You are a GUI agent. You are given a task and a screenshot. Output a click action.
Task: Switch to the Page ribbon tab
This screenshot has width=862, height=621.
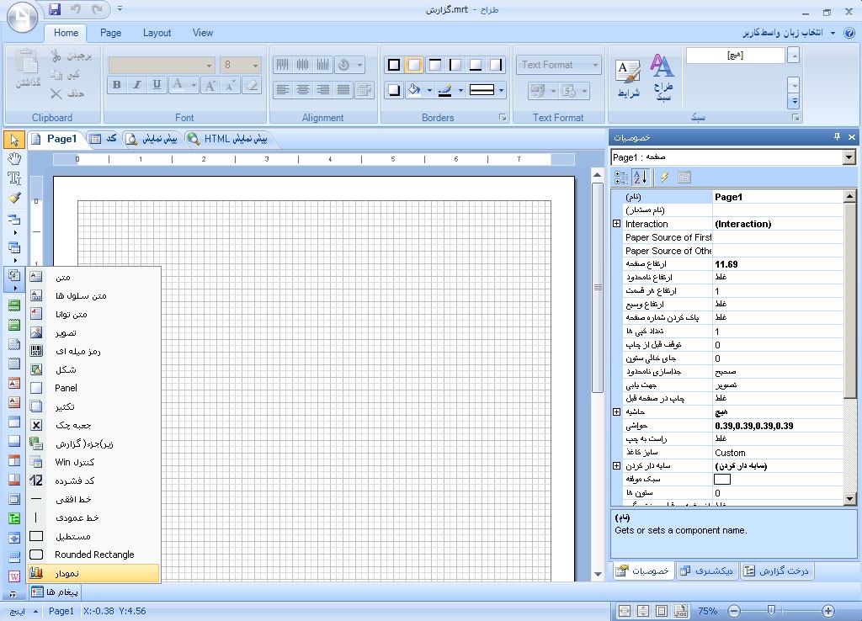(110, 33)
